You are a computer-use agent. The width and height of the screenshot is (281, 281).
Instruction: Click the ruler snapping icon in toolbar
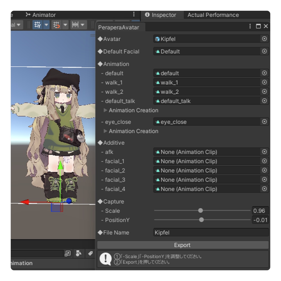(x=75, y=25)
